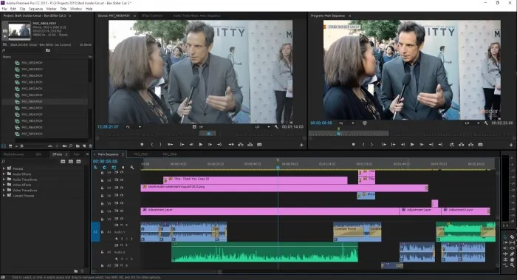Click Mark In in the Program monitor
Image resolution: width=517 pixels, height=280 pixels.
pos(363,145)
